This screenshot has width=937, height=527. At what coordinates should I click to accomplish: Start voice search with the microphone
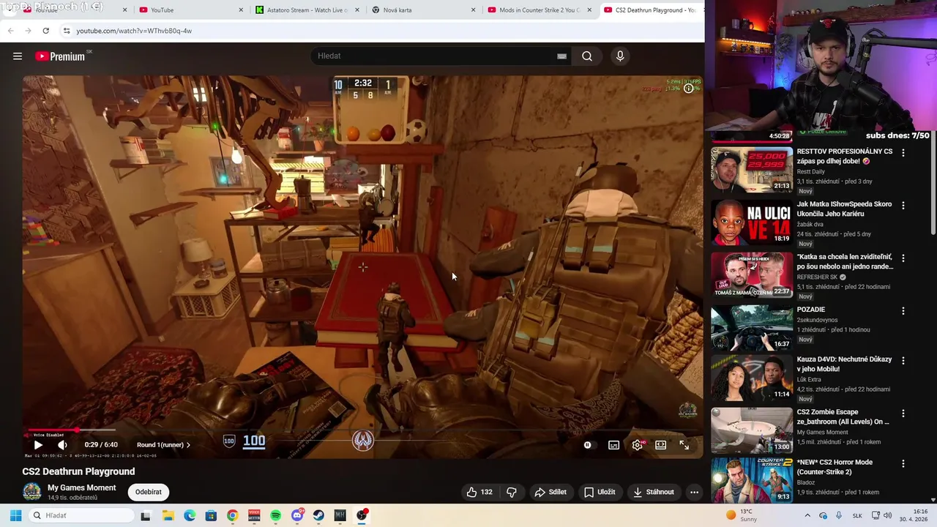(620, 56)
